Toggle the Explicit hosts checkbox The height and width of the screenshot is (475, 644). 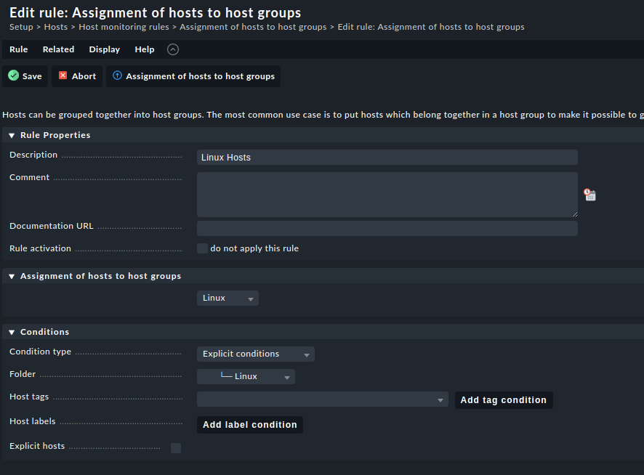(176, 448)
